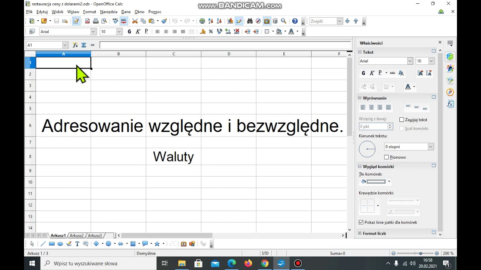Viewport: 481px width, 270px height.
Task: Open the Function Wizard icon
Action: (x=75, y=45)
